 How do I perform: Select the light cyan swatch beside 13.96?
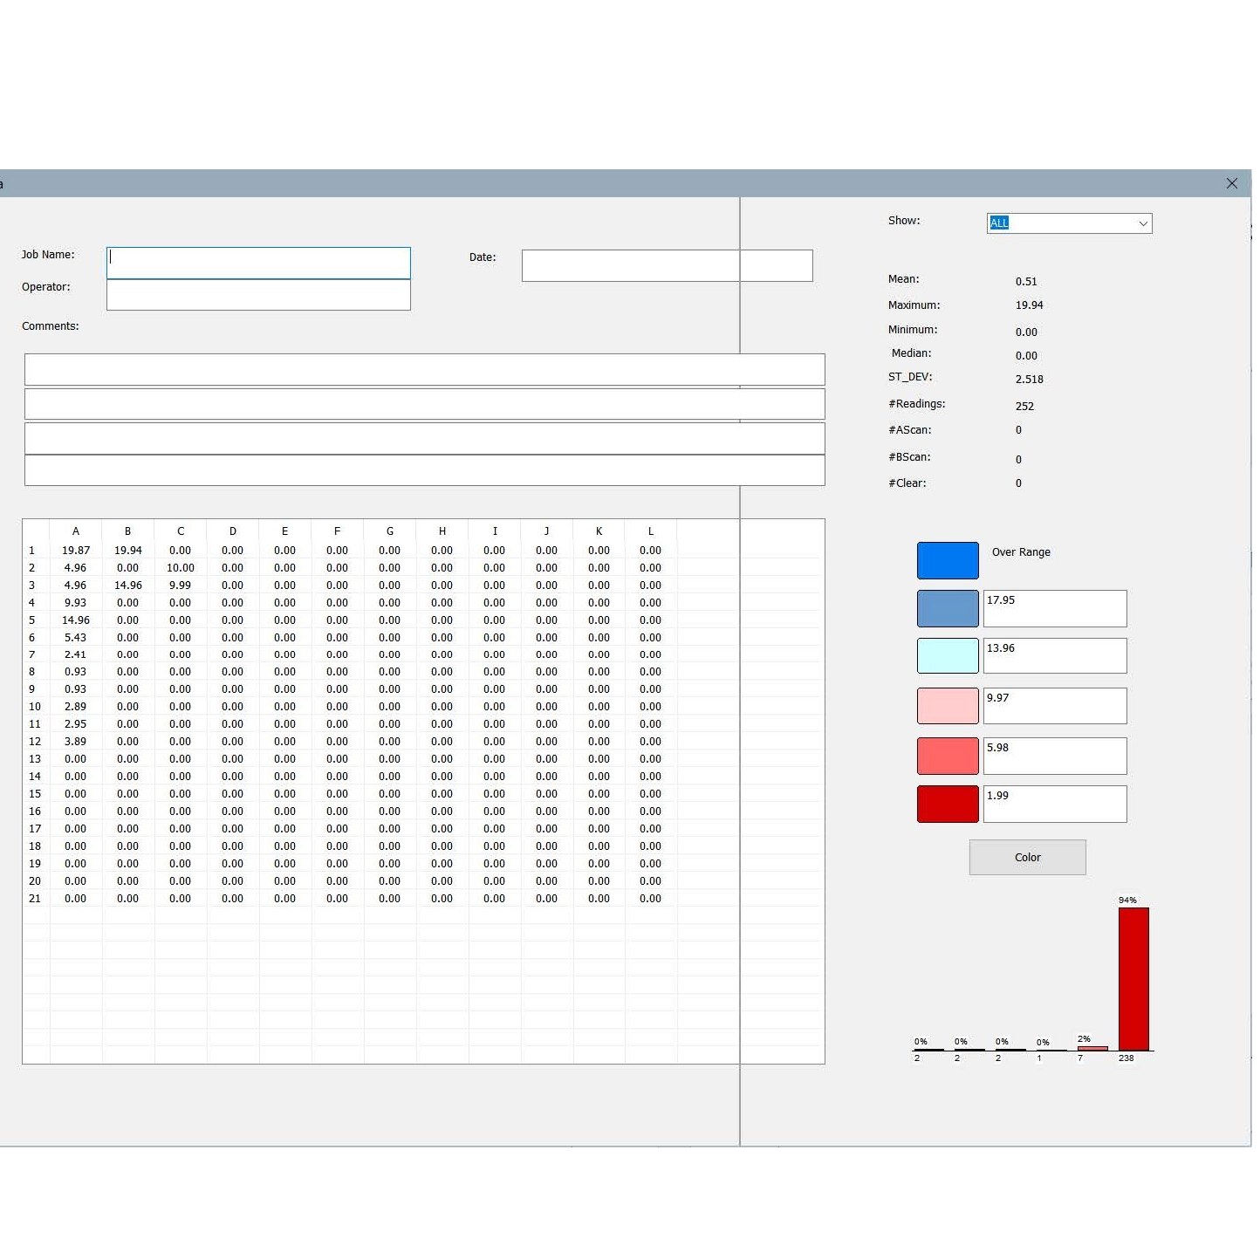click(x=948, y=655)
